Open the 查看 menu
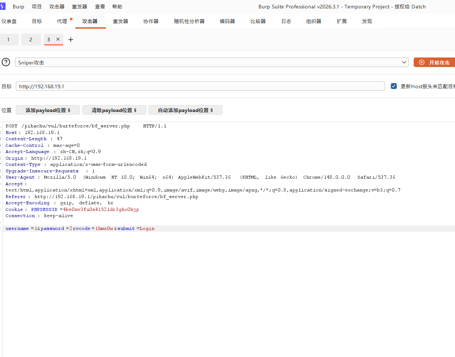455x357 pixels. pos(100,7)
